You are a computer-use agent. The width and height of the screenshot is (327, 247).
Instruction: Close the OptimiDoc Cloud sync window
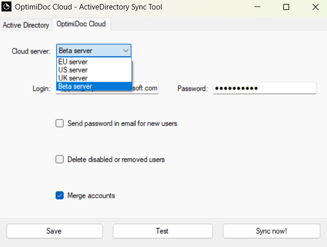pos(314,7)
